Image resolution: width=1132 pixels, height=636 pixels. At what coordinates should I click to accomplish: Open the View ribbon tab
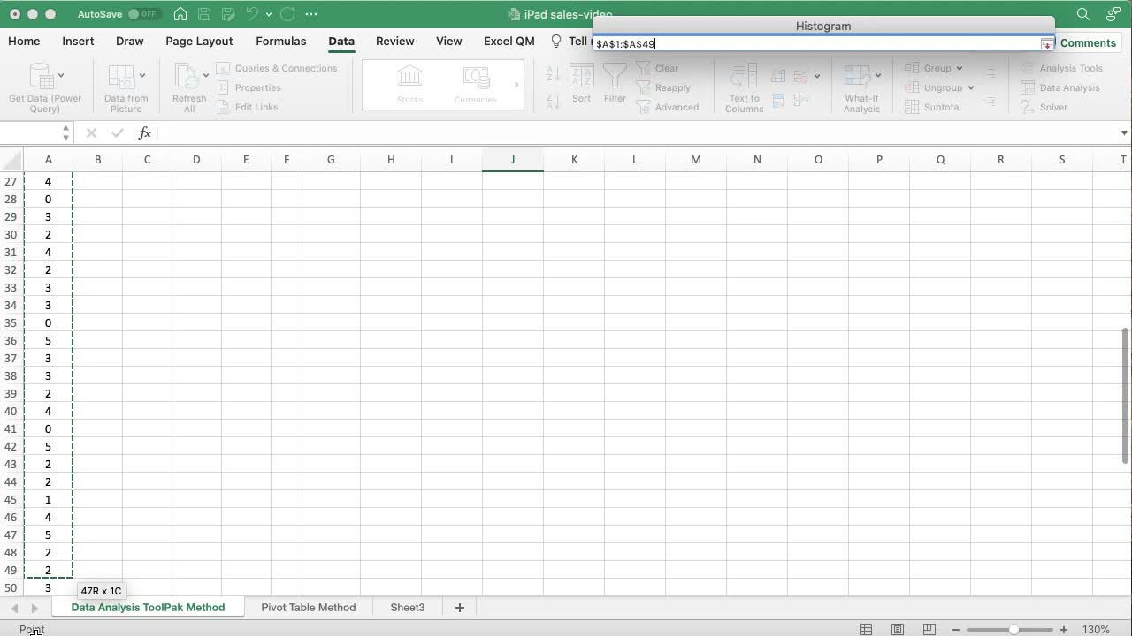point(448,41)
